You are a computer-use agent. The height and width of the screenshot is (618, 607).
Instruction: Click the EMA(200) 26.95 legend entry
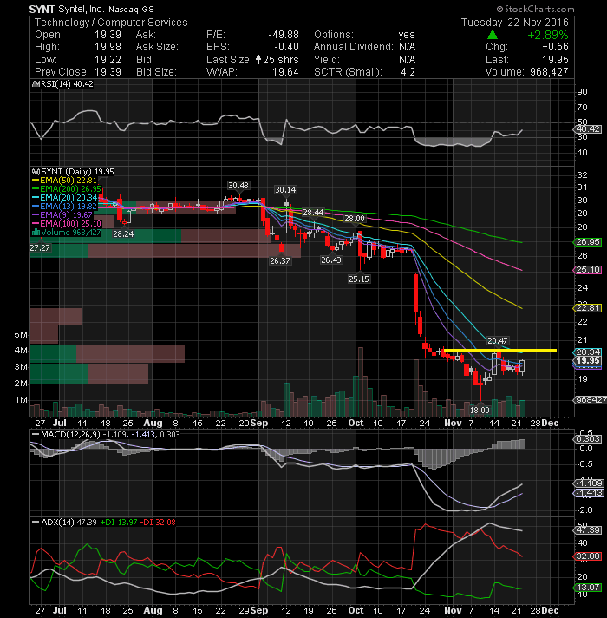(67, 189)
